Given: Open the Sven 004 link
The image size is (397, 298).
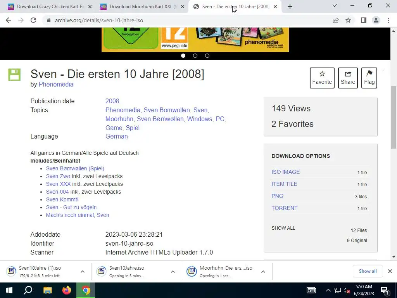Looking at the screenshot, I should pyautogui.click(x=57, y=192).
